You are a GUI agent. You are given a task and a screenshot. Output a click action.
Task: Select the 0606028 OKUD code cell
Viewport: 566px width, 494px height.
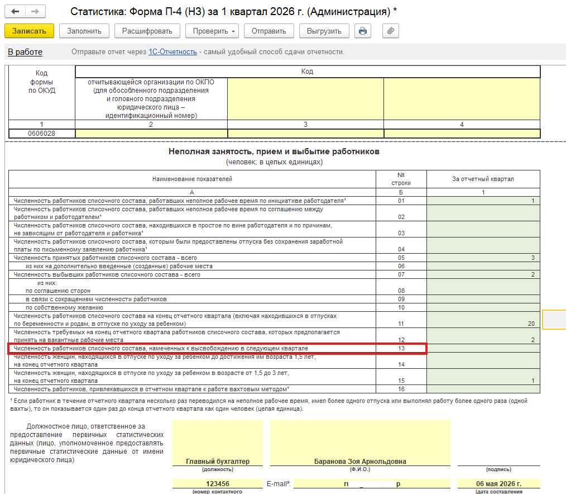(41, 134)
